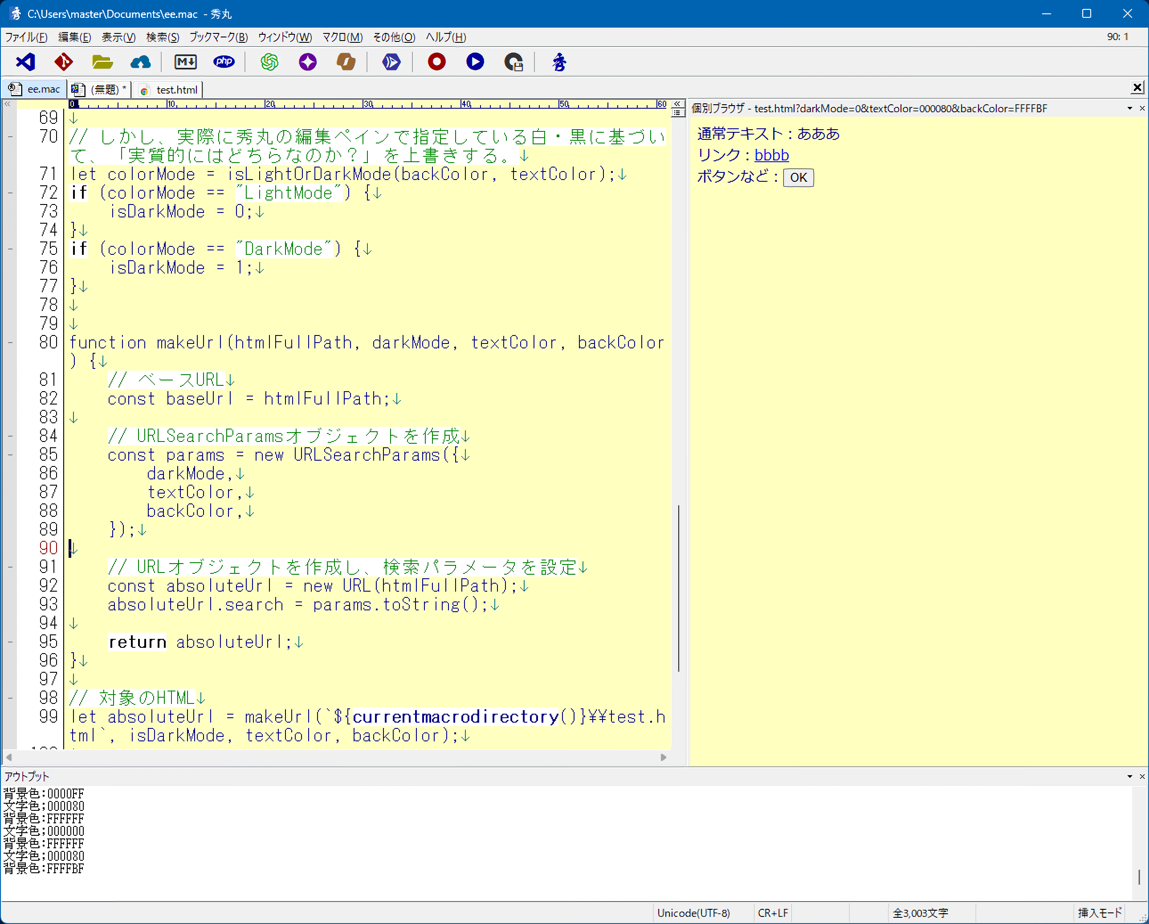Close the output pane with its X
Screen dimensions: 1149x924
pyautogui.click(x=1141, y=776)
